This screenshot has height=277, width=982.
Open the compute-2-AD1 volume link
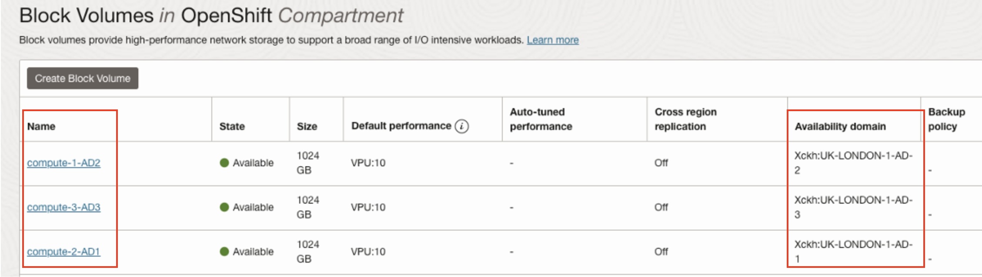pyautogui.click(x=63, y=251)
